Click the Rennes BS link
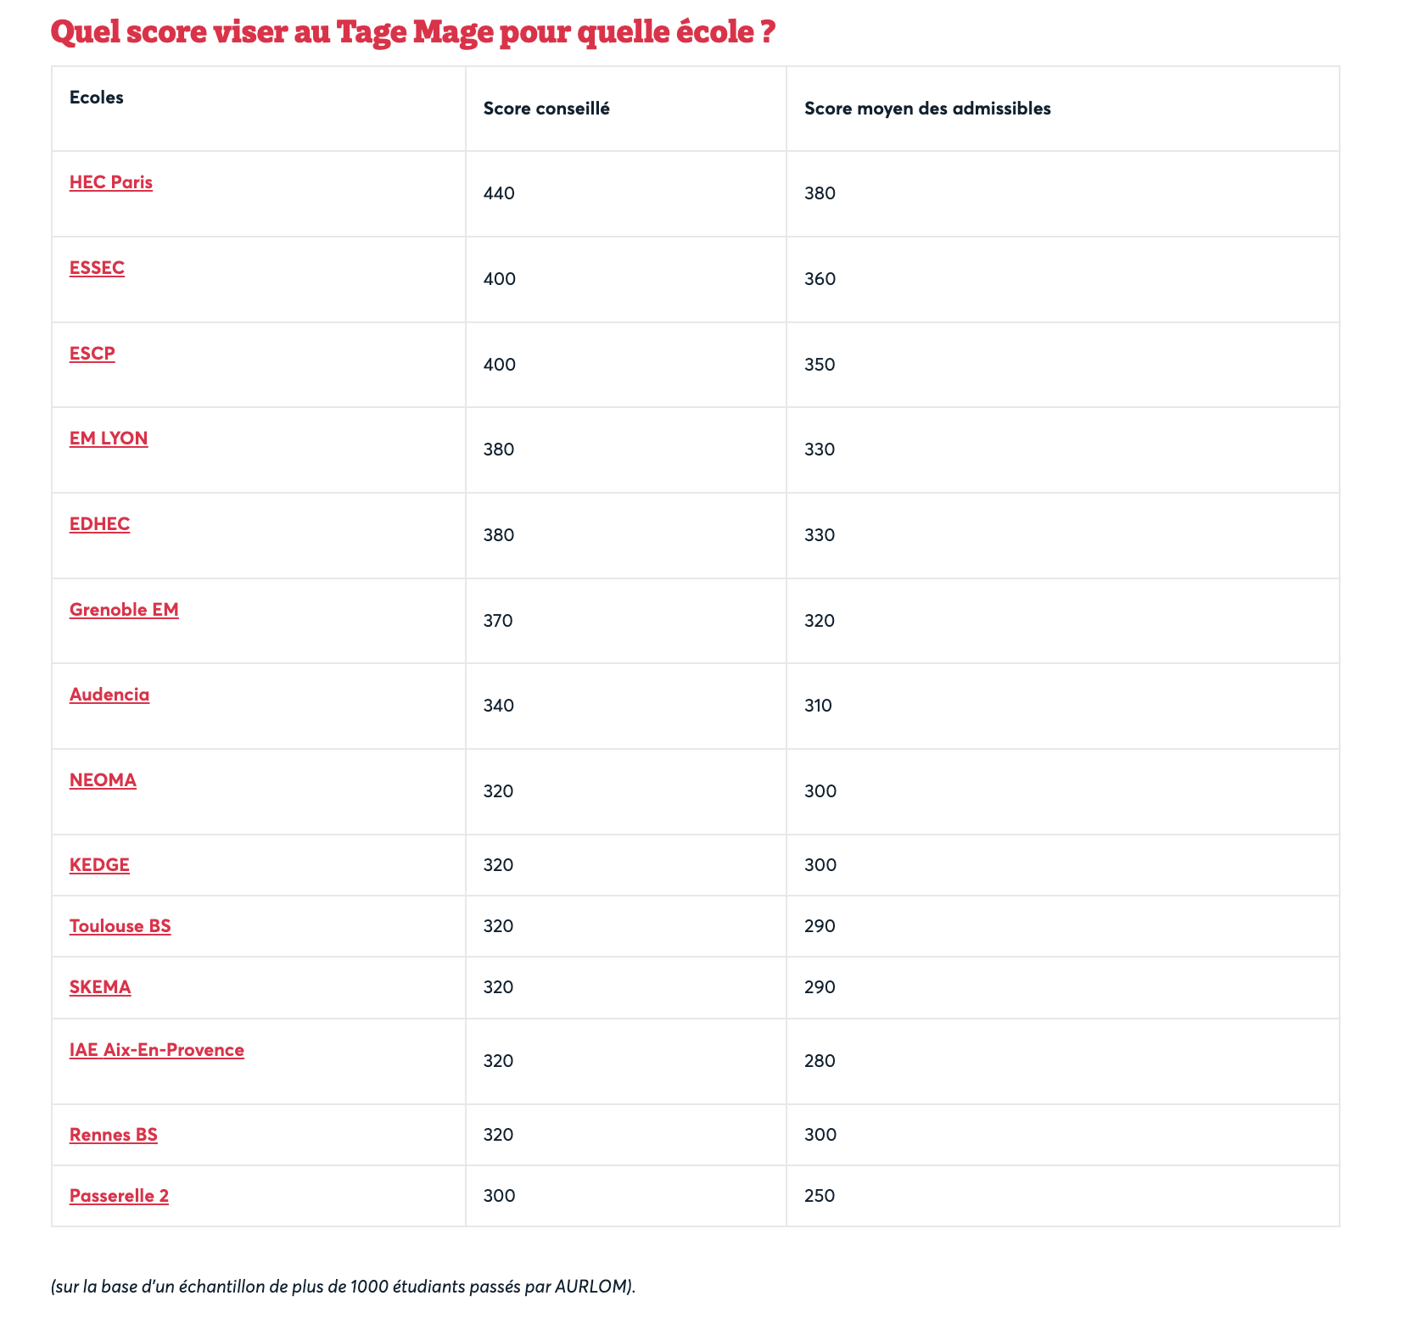 (114, 1135)
